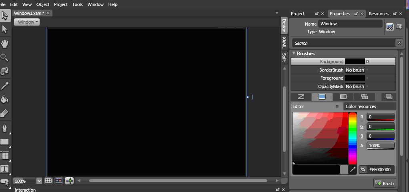This screenshot has width=409, height=192.
Task: Click the 100% zoom value field
Action: (24, 181)
